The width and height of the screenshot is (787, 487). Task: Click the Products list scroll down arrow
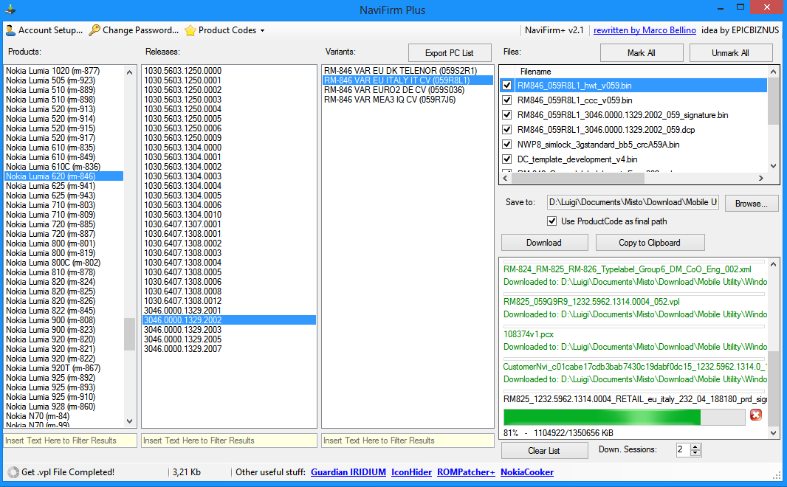point(129,421)
